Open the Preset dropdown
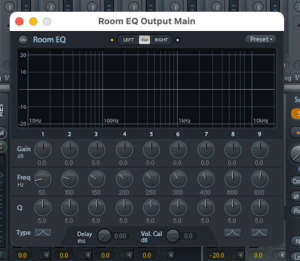300x261 pixels. [261, 39]
